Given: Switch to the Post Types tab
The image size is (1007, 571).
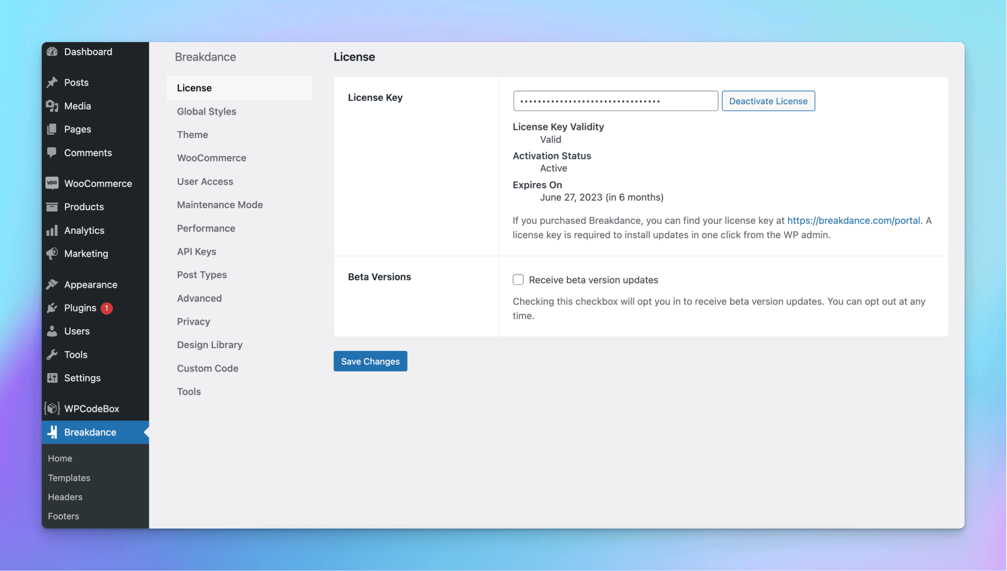Looking at the screenshot, I should pyautogui.click(x=239, y=275).
